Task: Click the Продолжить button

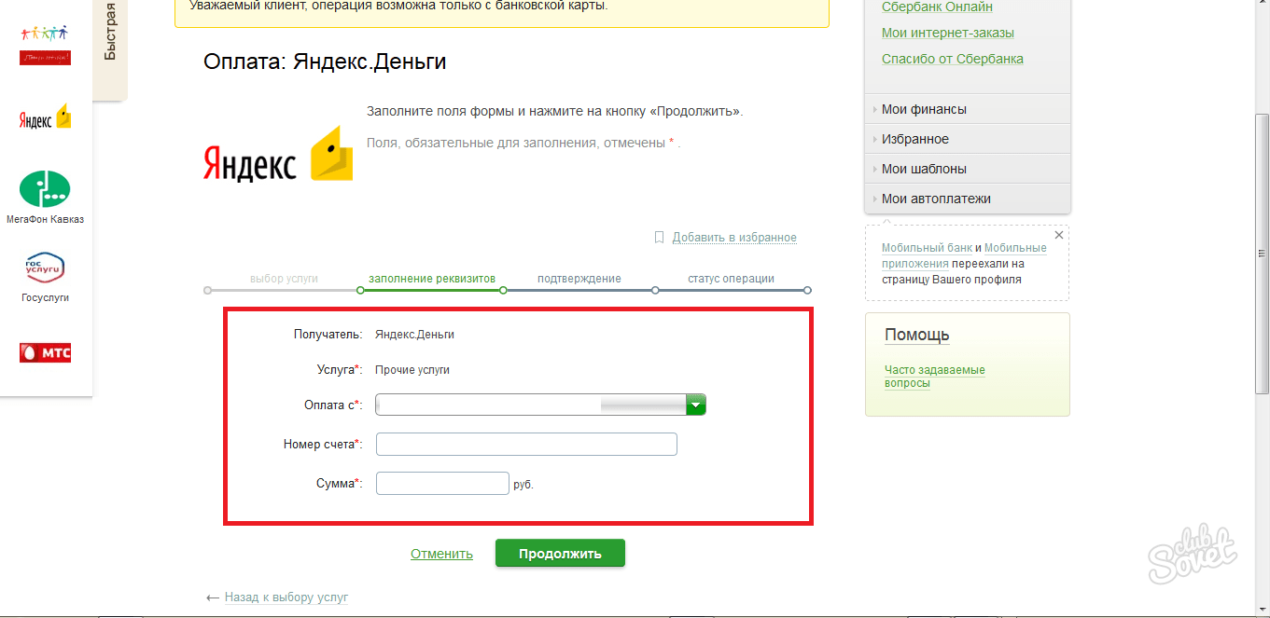Action: 560,553
